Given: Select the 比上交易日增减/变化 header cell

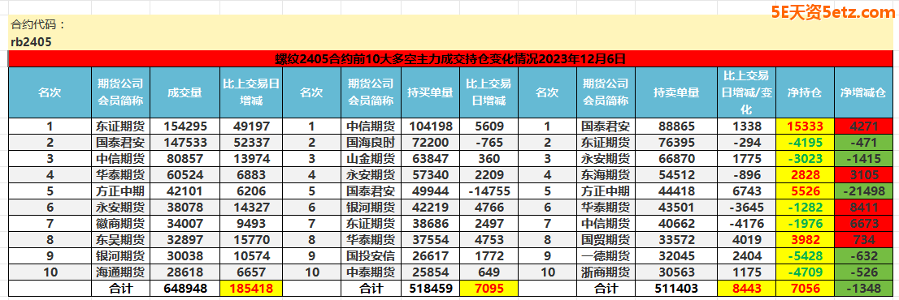Looking at the screenshot, I should coord(746,92).
